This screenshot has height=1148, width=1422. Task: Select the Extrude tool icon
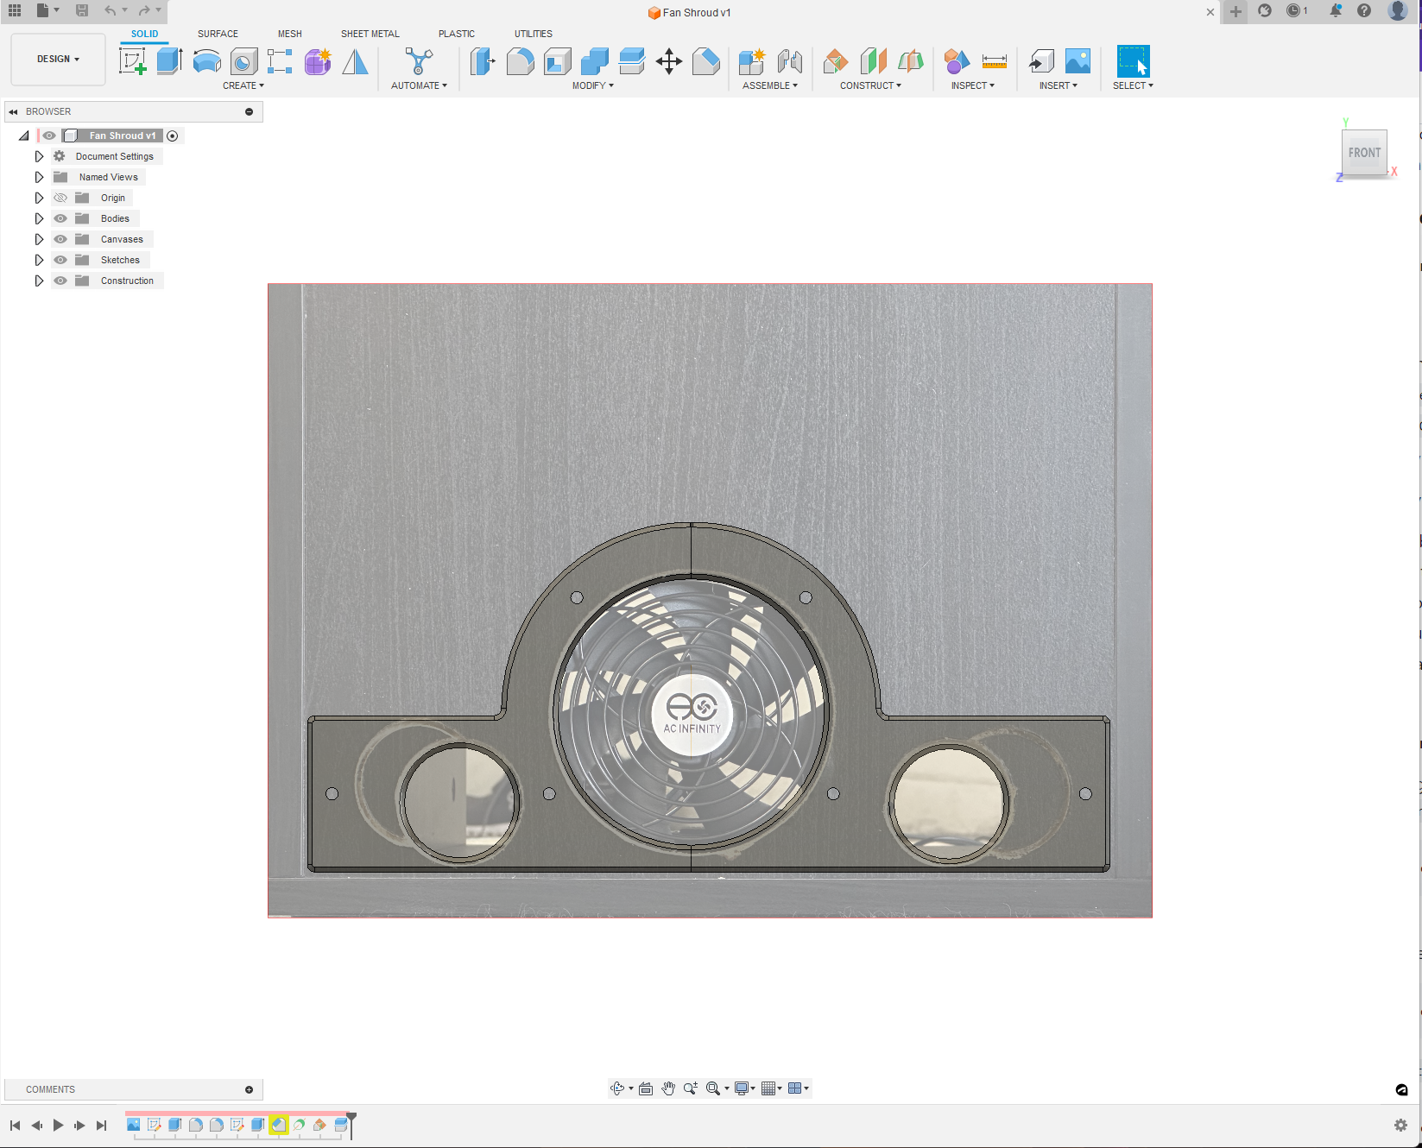click(169, 61)
